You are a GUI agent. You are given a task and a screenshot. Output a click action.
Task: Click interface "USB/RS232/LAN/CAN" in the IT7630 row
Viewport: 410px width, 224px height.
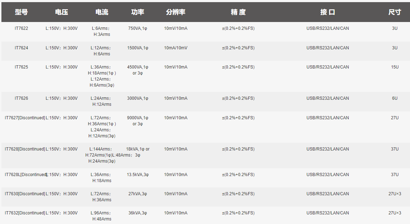click(328, 194)
